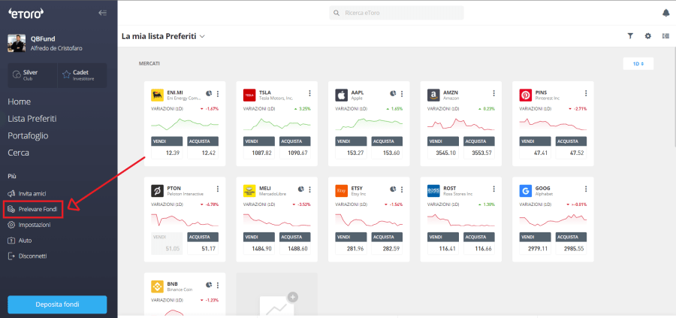Click the pie chart icon on MELI

pyautogui.click(x=301, y=189)
